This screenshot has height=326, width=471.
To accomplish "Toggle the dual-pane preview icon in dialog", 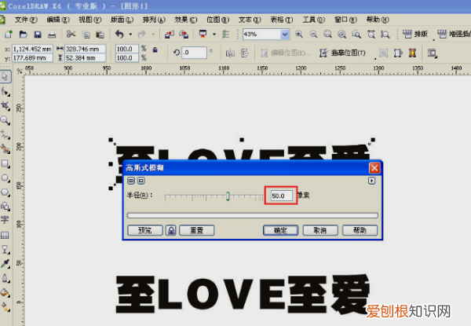I will [x=131, y=181].
